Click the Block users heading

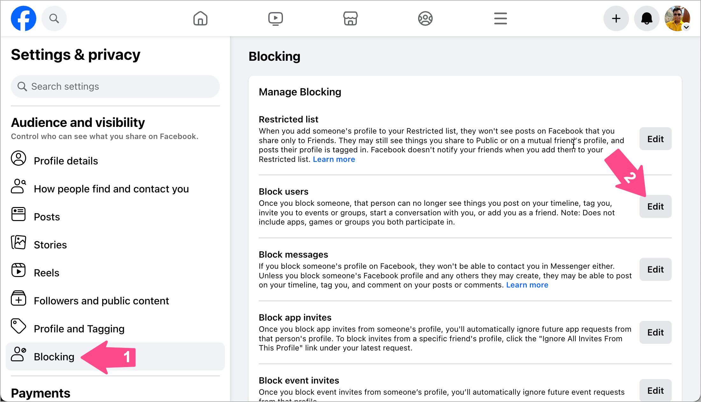coord(284,191)
